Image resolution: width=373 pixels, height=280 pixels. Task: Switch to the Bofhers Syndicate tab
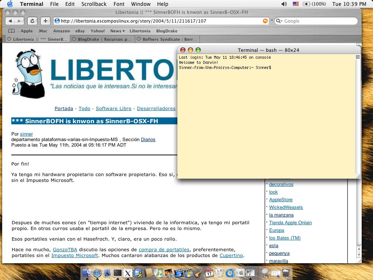click(170, 39)
